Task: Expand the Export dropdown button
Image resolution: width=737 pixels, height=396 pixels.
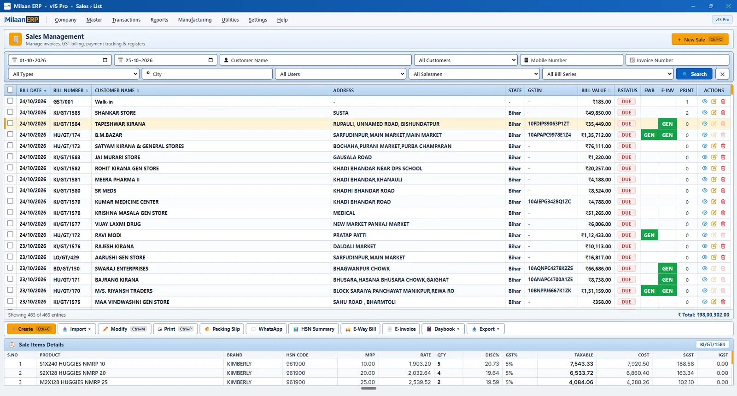Action: tap(486, 329)
